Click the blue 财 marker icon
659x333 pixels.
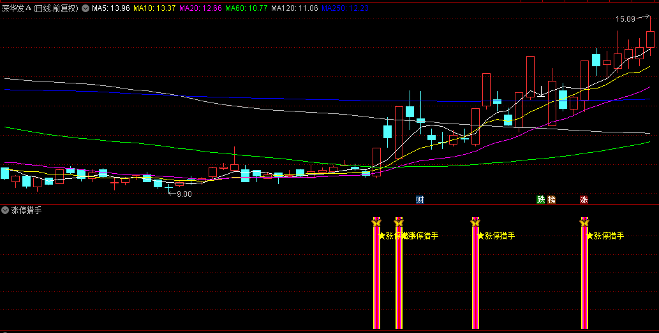click(x=419, y=200)
